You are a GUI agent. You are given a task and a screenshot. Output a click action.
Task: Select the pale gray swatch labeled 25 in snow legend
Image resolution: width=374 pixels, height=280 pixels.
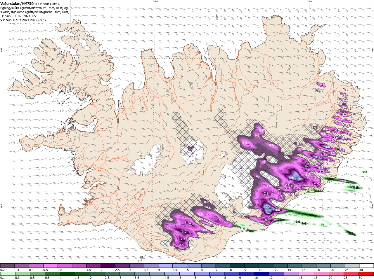click(x=352, y=266)
